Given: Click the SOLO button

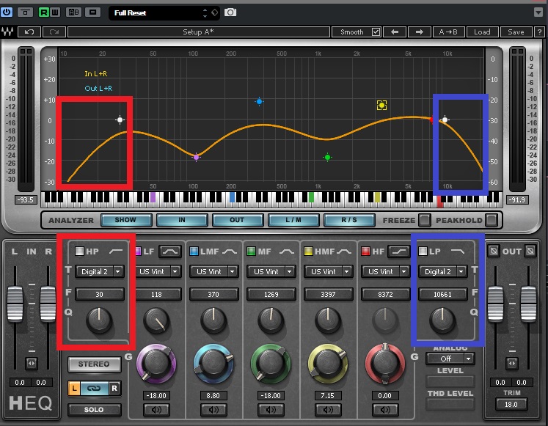Looking at the screenshot, I should click(x=94, y=410).
